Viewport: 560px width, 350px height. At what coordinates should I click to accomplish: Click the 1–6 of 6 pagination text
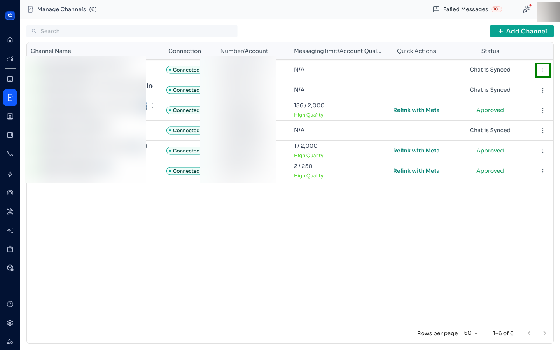point(503,333)
